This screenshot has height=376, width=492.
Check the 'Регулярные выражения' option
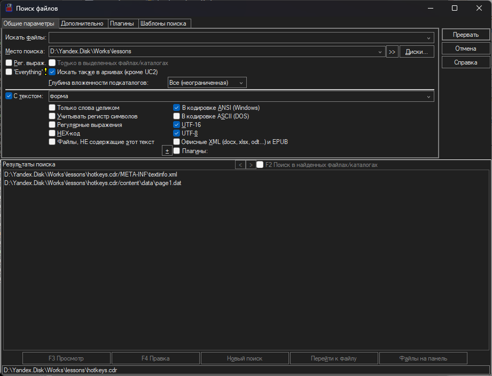click(x=52, y=125)
